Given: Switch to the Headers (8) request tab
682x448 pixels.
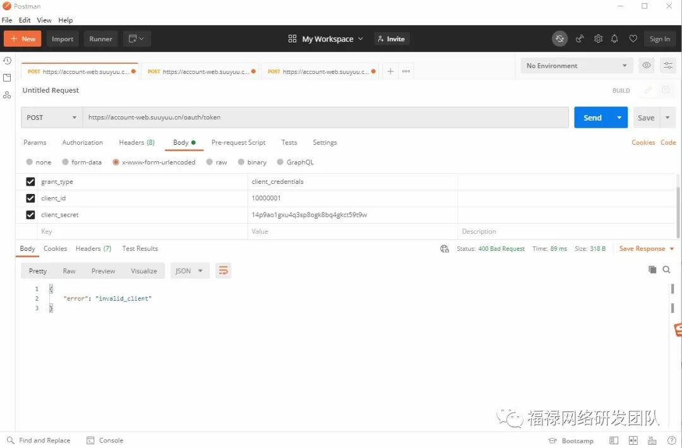Looking at the screenshot, I should (136, 142).
